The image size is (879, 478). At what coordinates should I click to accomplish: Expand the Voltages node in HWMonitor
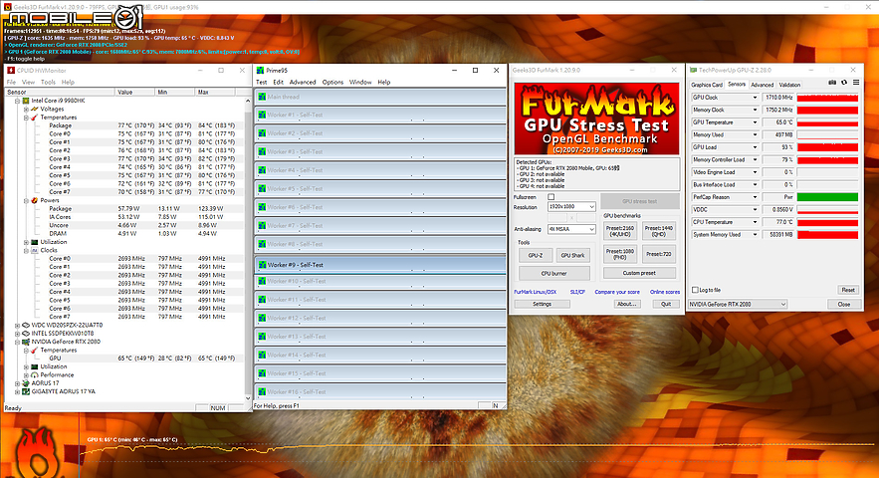click(x=26, y=110)
